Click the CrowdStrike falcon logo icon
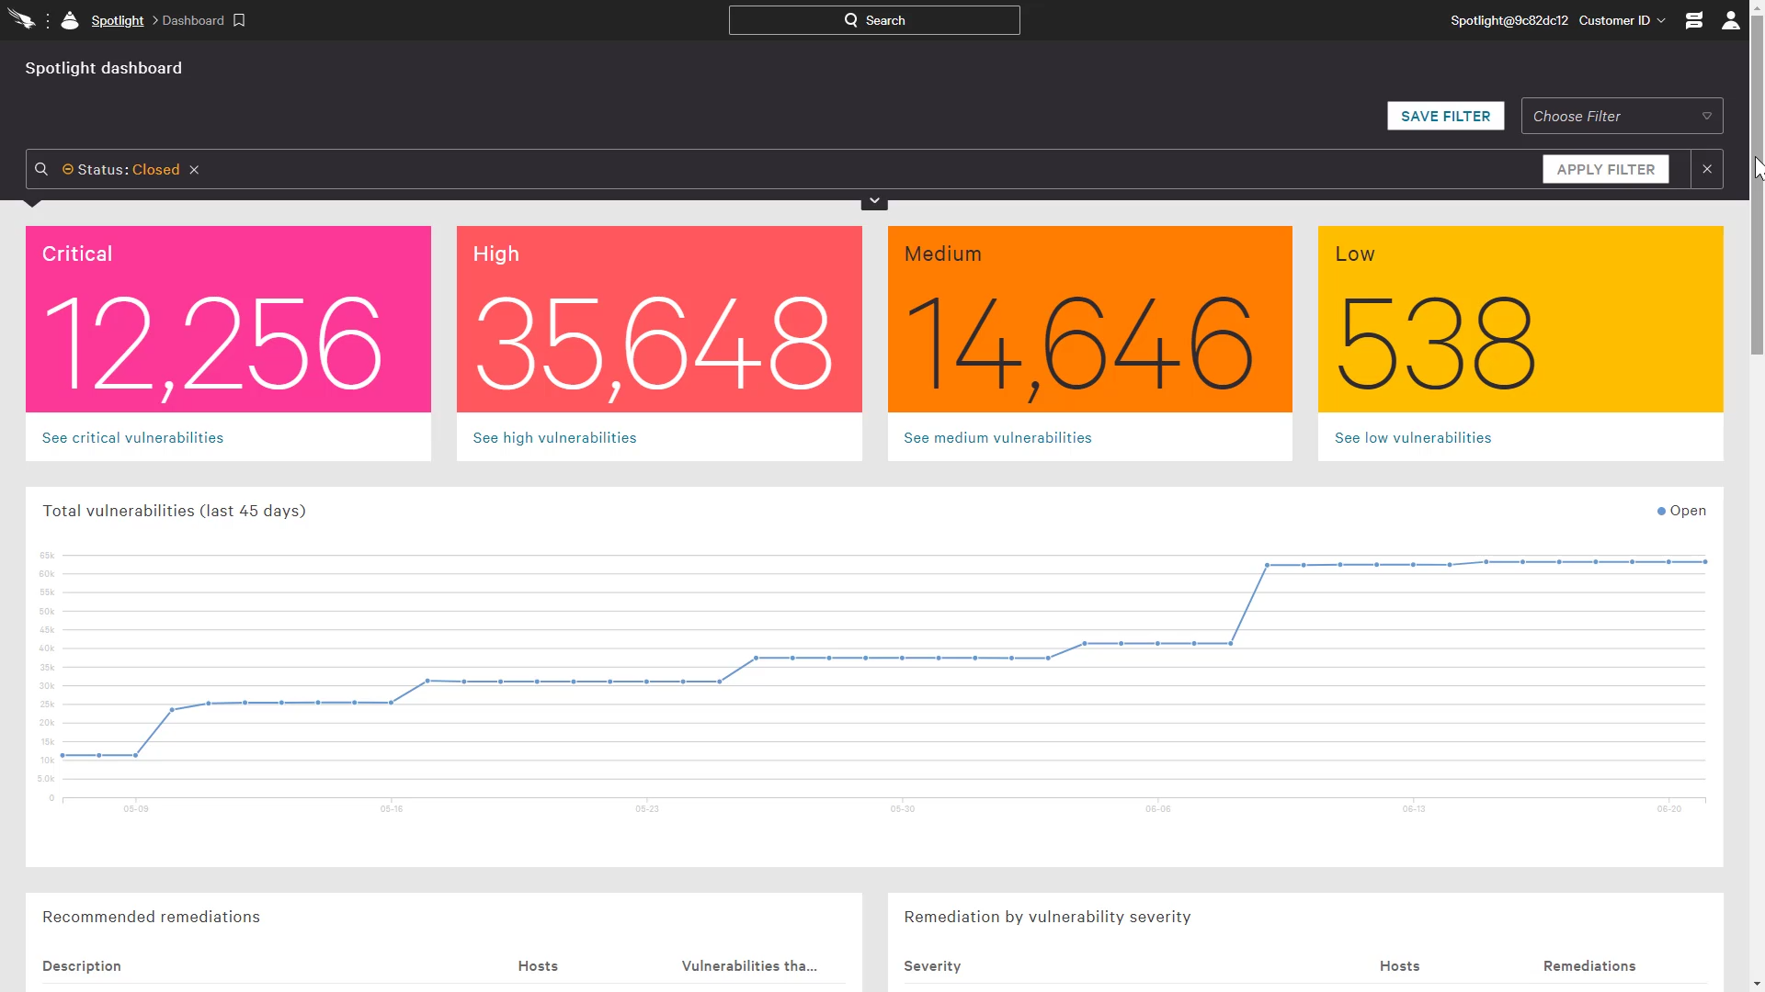The image size is (1765, 992). point(21,20)
